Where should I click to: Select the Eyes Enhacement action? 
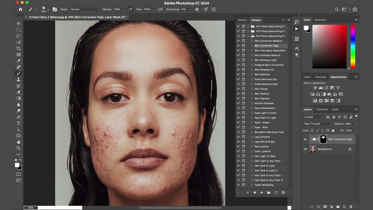point(265,108)
